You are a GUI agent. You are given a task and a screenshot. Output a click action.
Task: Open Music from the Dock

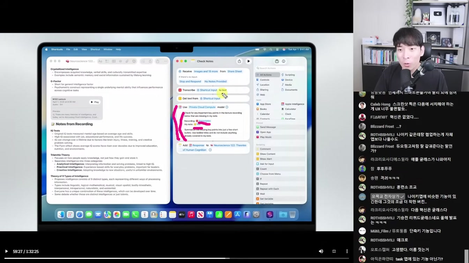point(191,215)
